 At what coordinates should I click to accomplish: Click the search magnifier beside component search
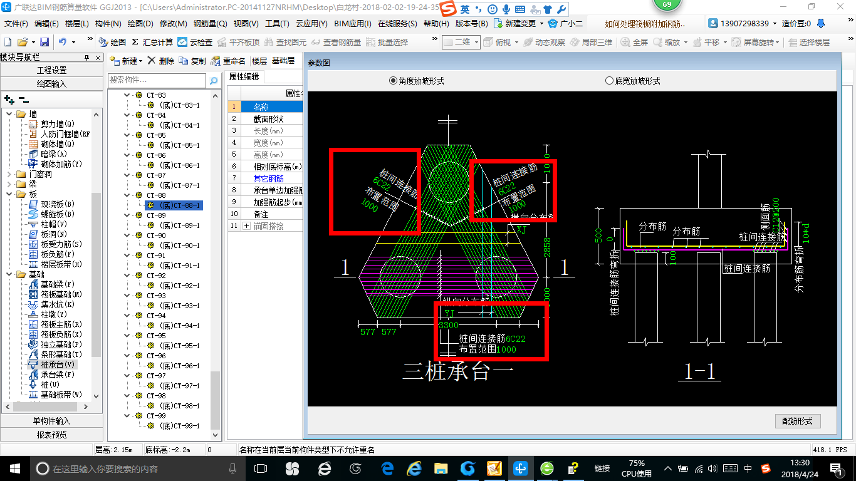tap(214, 81)
